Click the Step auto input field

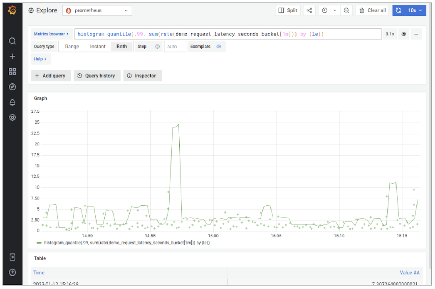[x=175, y=47]
